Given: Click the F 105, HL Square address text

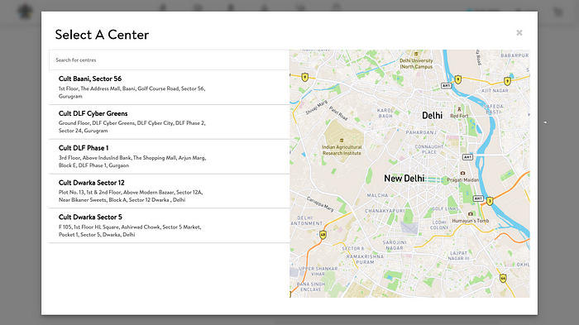Looking at the screenshot, I should pos(130,231).
